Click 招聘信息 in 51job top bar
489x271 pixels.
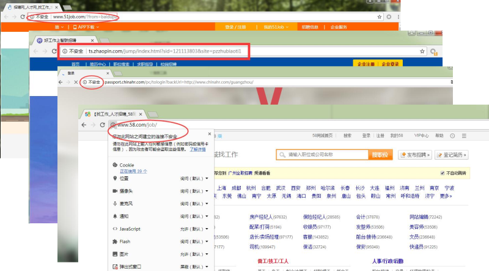click(x=310, y=27)
